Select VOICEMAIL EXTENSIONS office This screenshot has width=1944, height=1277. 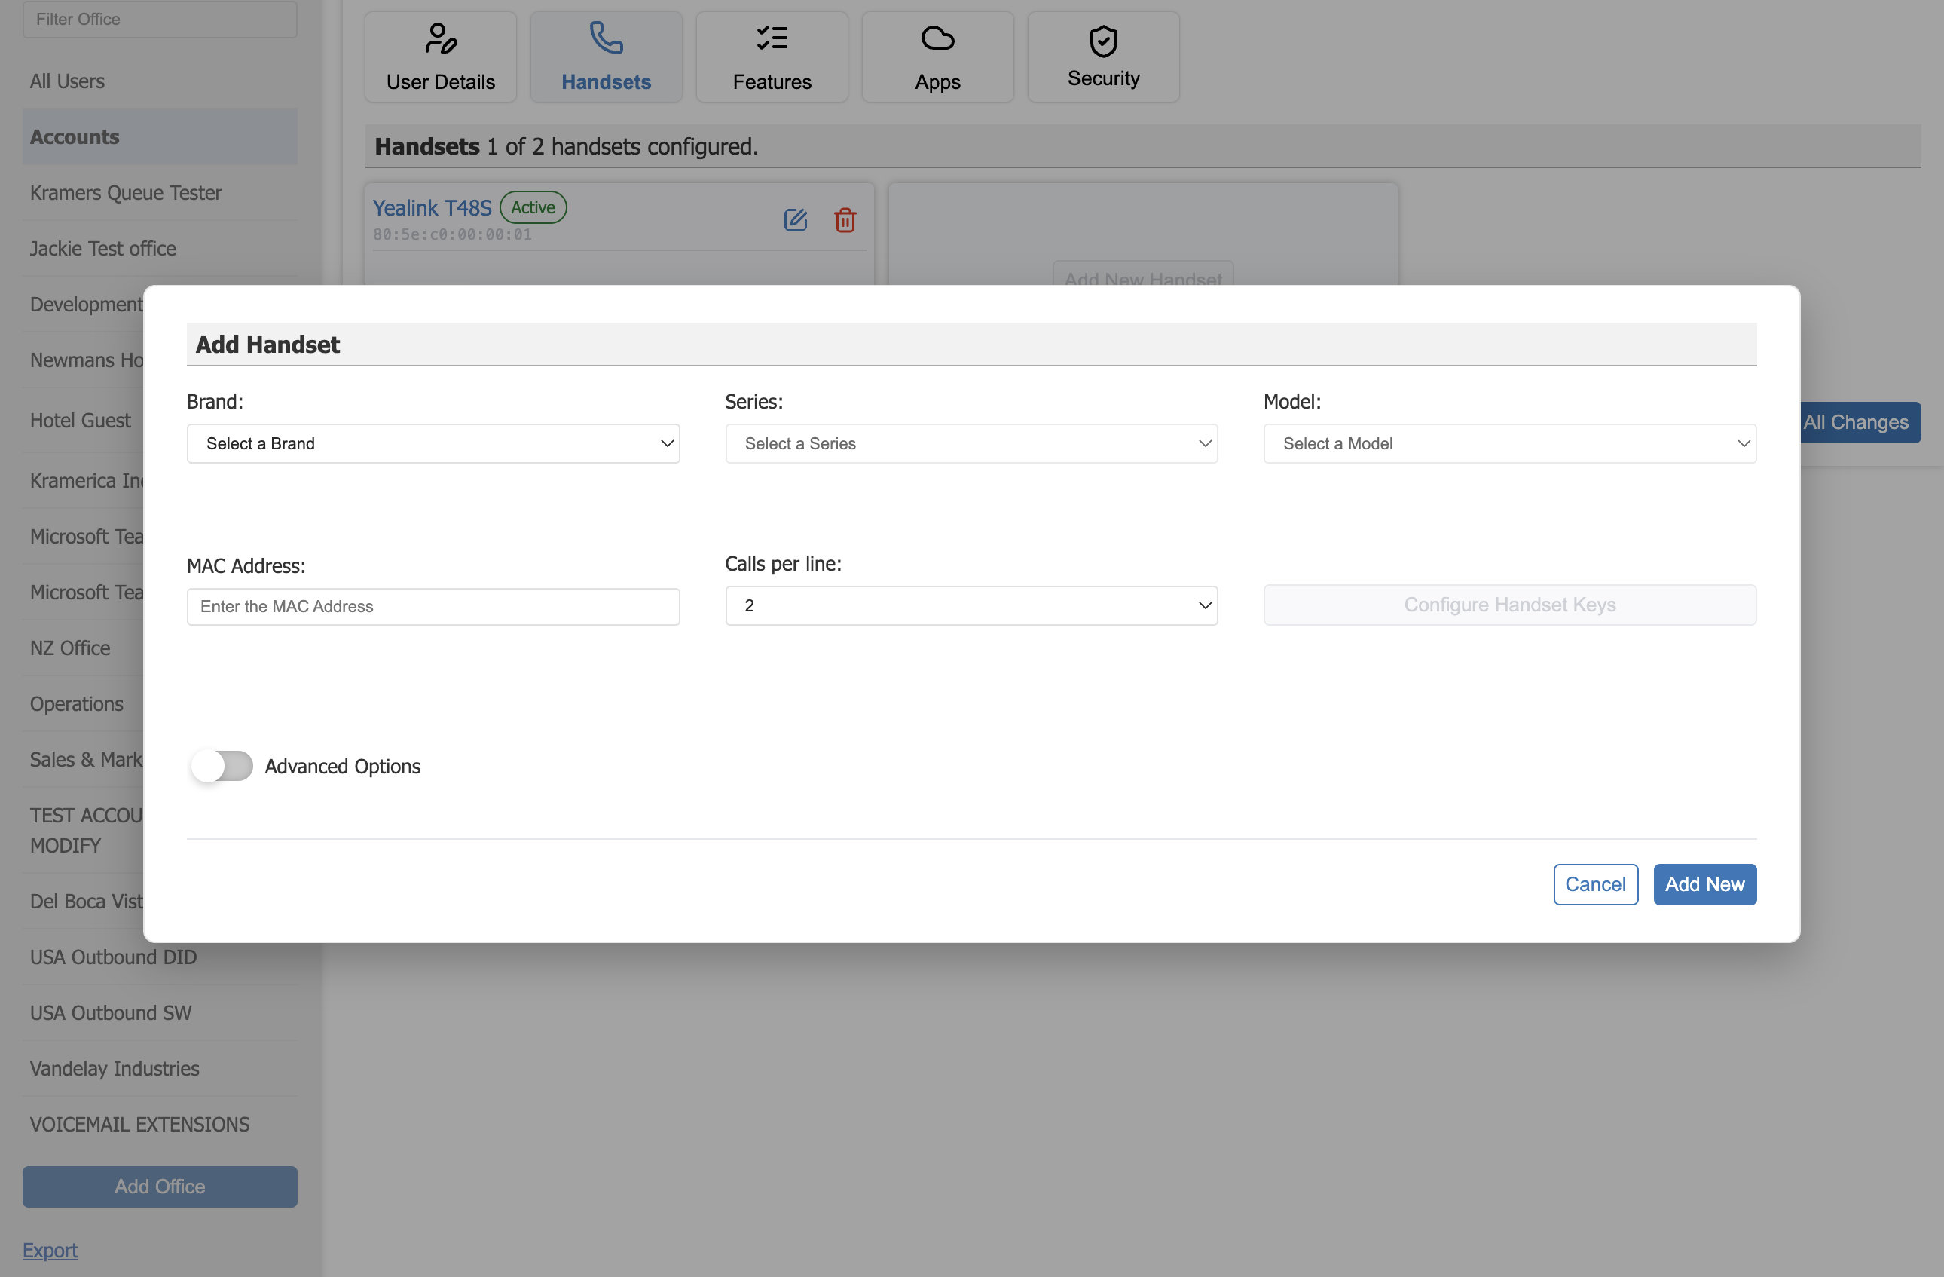point(160,1124)
